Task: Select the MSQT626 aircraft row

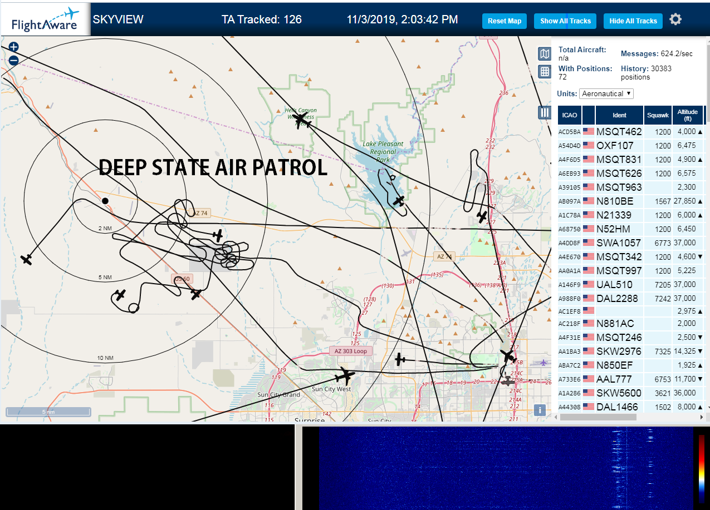Action: pyautogui.click(x=631, y=174)
